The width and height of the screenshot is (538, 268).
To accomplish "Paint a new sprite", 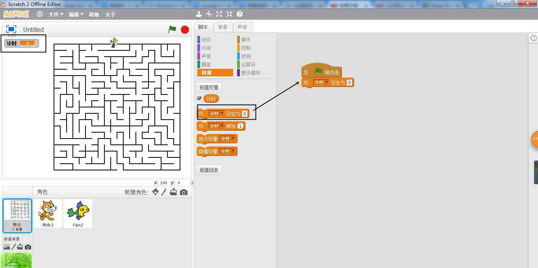I will (164, 192).
